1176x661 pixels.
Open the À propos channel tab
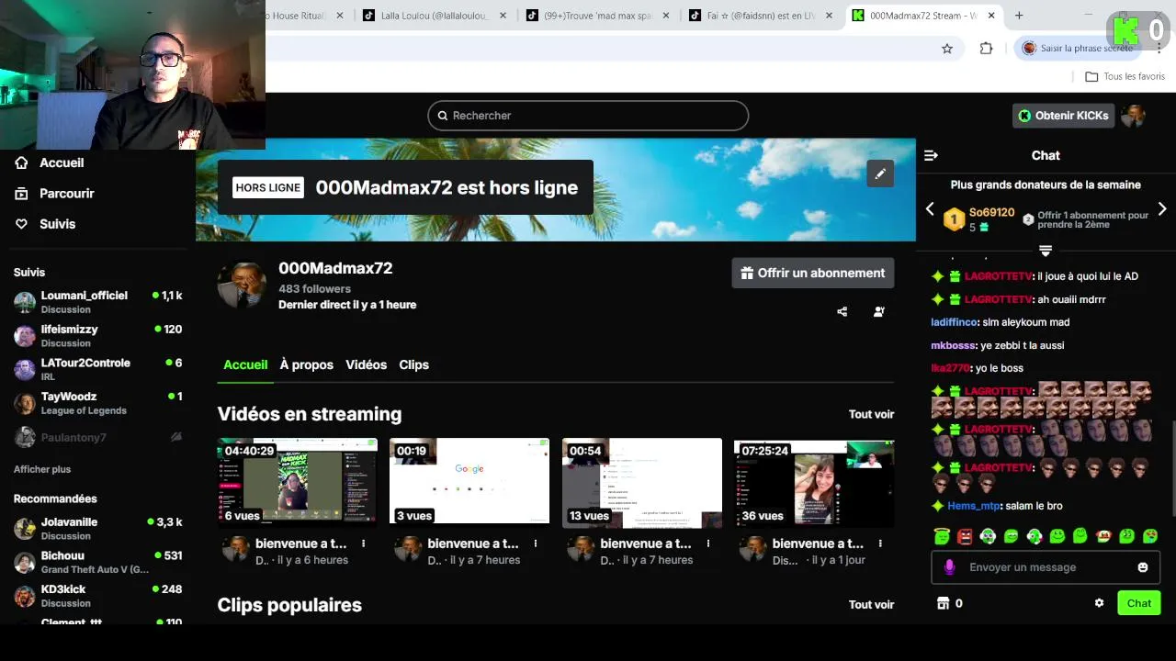pos(307,365)
